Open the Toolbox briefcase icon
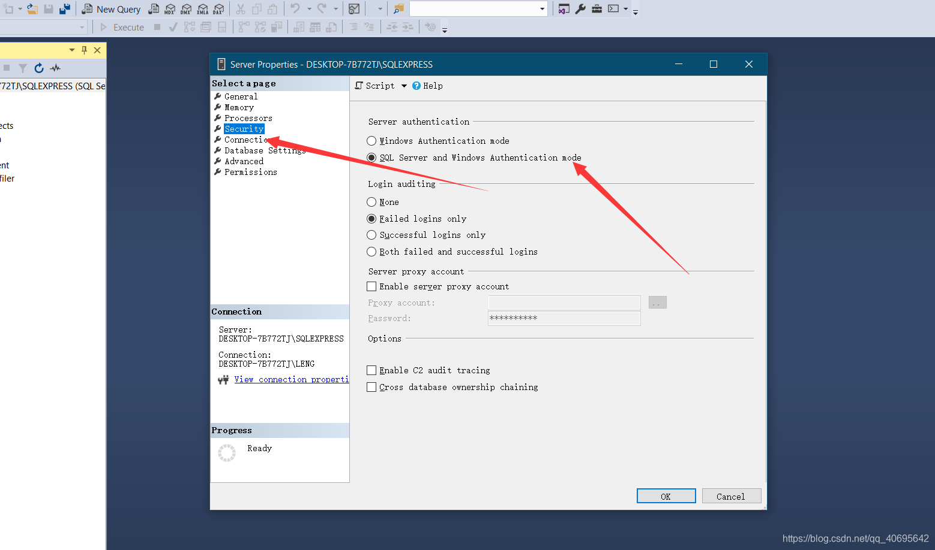Screen dimensions: 935x550 597,9
